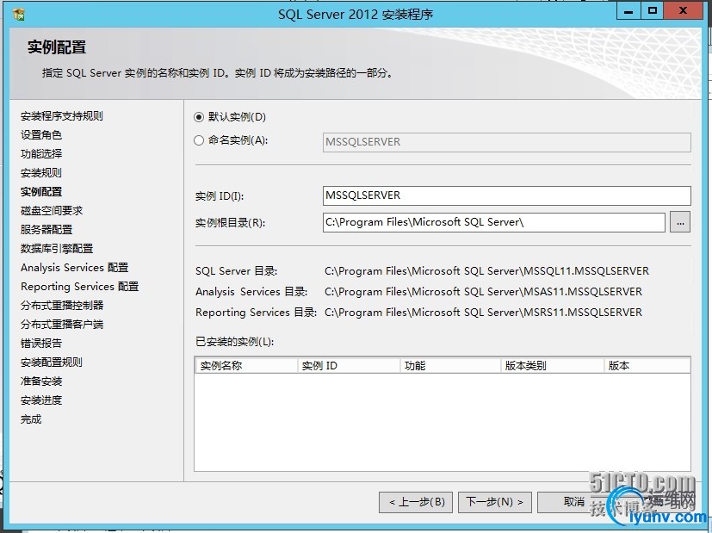Minimize the SQL Server 2012 setup window
Screen dimensions: 712x533
(x=628, y=11)
